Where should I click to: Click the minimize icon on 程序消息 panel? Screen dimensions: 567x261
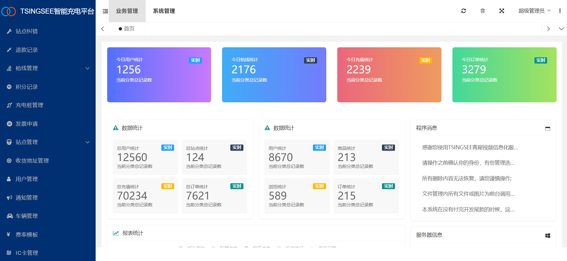(548, 129)
